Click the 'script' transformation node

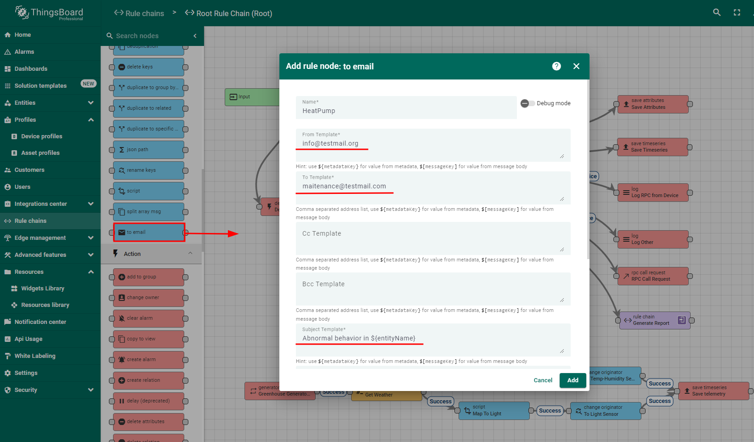pos(148,191)
